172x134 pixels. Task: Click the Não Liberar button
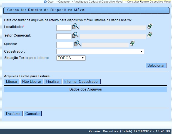(x=32, y=81)
